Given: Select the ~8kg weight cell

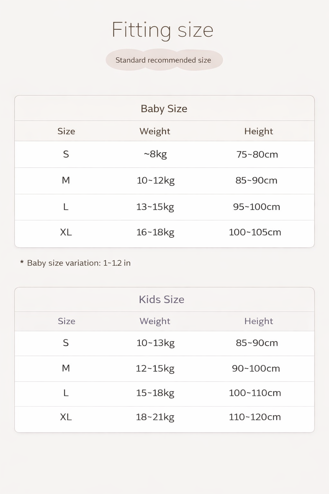Looking at the screenshot, I should coord(156,154).
